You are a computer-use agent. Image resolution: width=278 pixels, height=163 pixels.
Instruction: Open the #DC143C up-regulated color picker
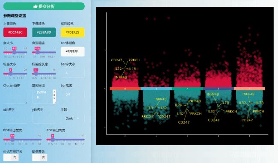[x=15, y=32]
